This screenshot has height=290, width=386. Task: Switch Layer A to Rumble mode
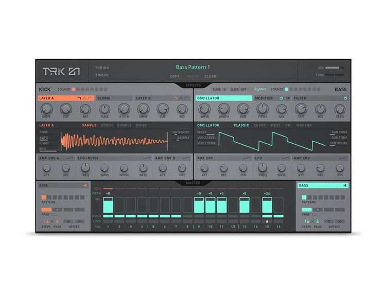(x=125, y=125)
